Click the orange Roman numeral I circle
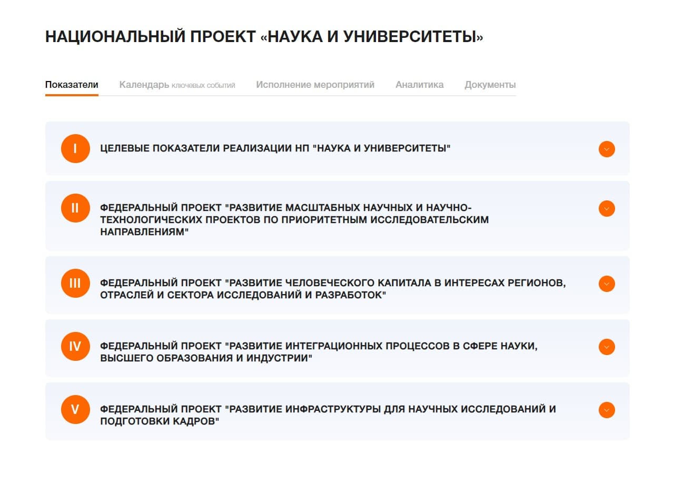Screen dimensions: 673x485 [x=75, y=148]
